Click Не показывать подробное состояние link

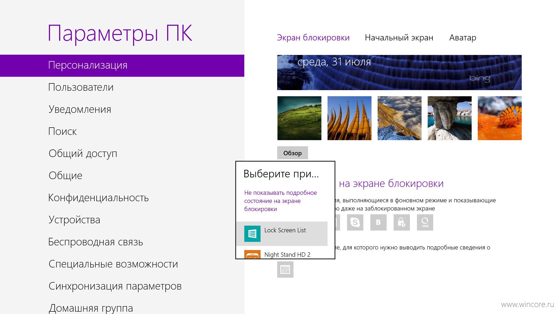[x=280, y=201]
